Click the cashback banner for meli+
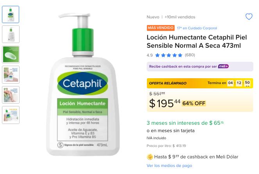Image resolution: width=259 pixels, height=174 pixels. pyautogui.click(x=200, y=66)
